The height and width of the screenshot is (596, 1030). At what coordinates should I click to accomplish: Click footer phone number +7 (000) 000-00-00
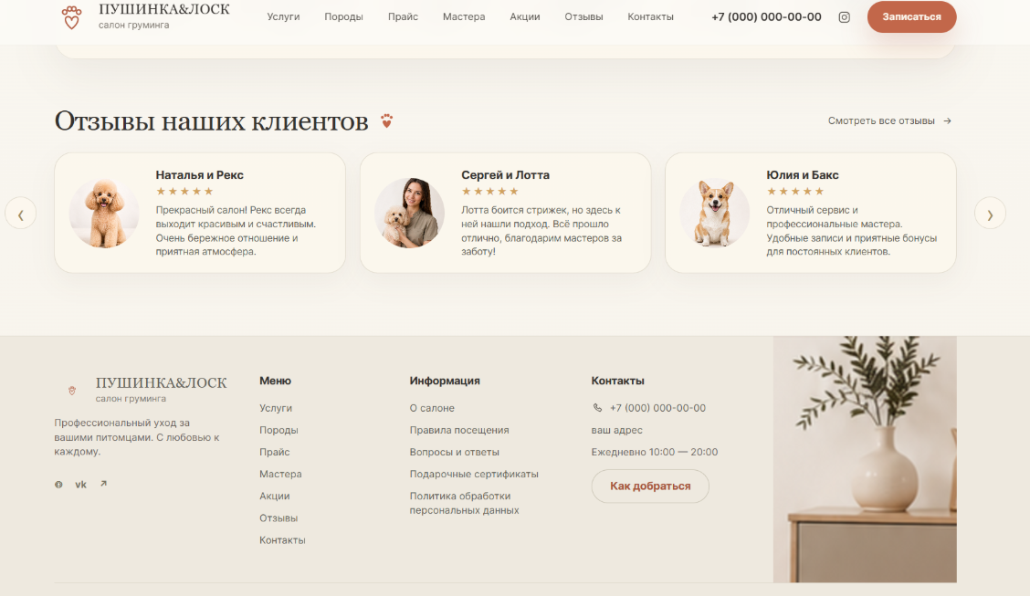click(x=657, y=408)
